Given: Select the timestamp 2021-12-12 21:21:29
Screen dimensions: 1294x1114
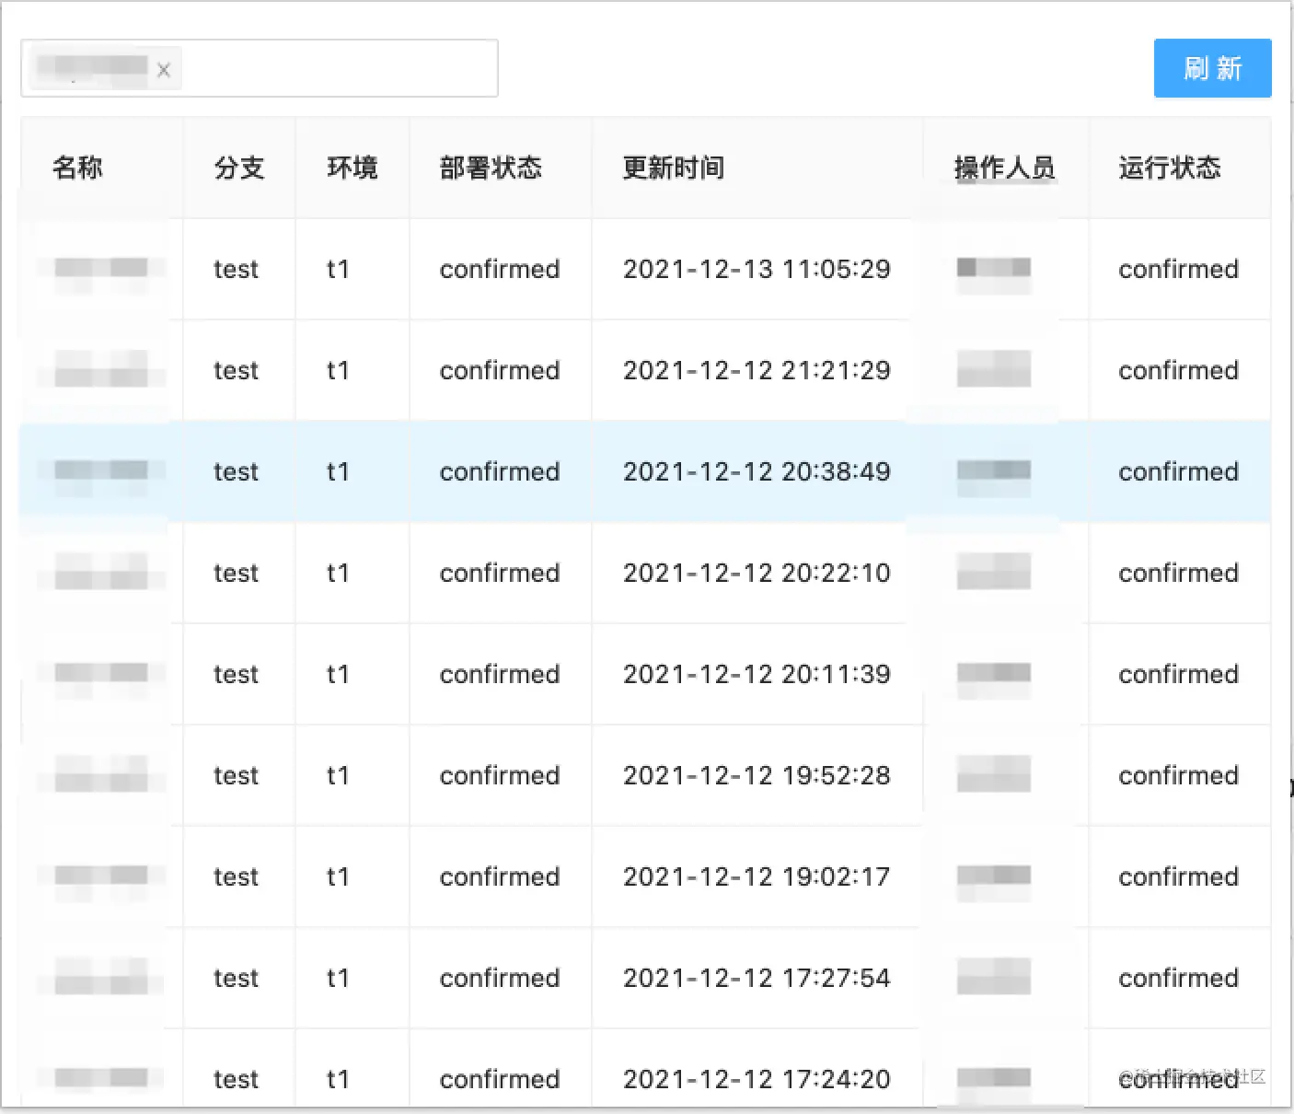Looking at the screenshot, I should (757, 370).
